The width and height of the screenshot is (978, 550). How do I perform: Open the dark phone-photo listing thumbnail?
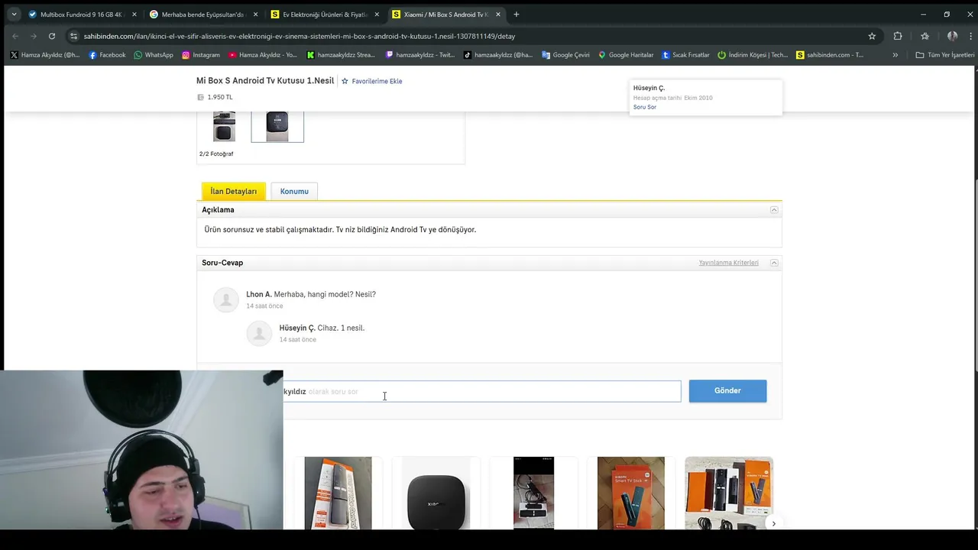pyautogui.click(x=533, y=493)
